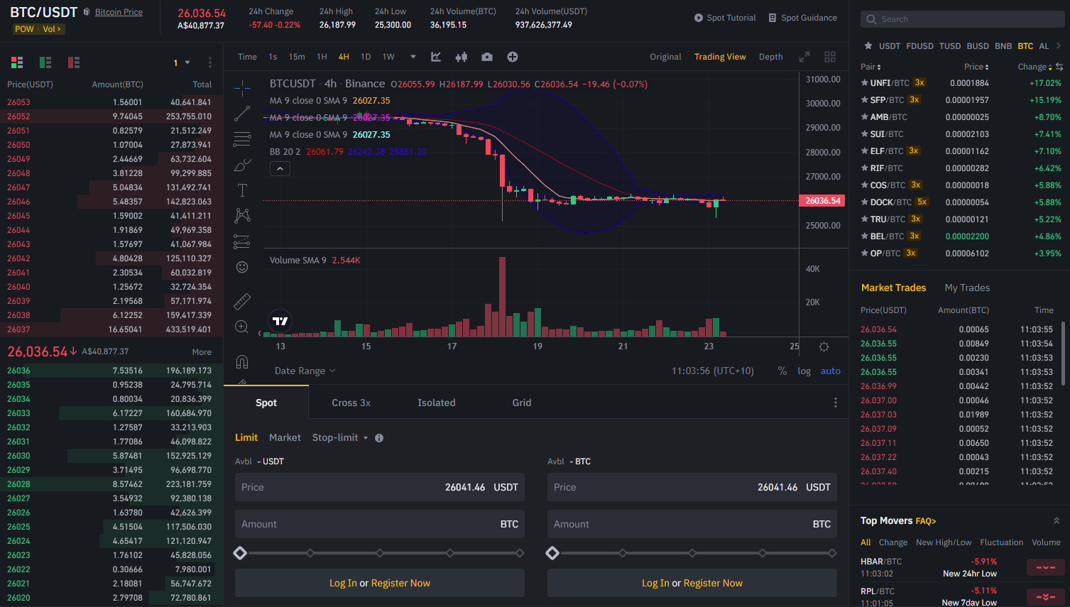Toggle the magnet mode tool

242,362
